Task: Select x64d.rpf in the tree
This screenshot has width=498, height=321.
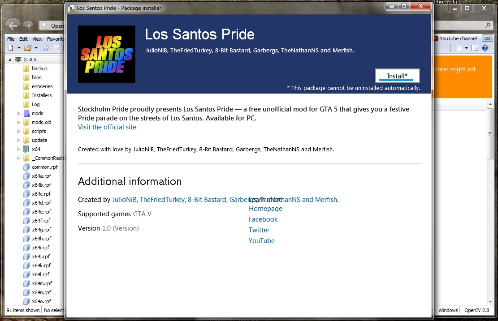Action: 41,203
